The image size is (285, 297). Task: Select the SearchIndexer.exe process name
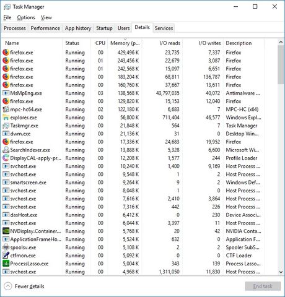point(30,150)
